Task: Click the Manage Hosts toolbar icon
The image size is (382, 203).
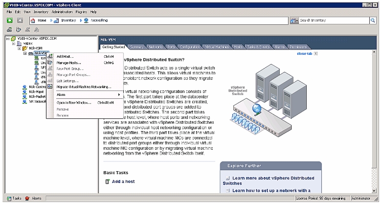Action: (19, 30)
